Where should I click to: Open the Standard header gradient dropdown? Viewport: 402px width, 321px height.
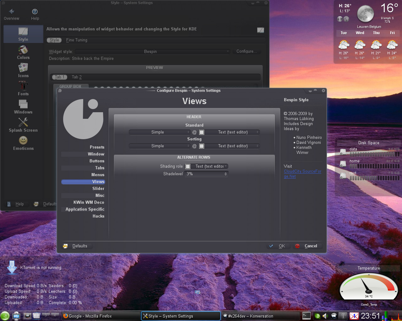pyautogui.click(x=160, y=132)
